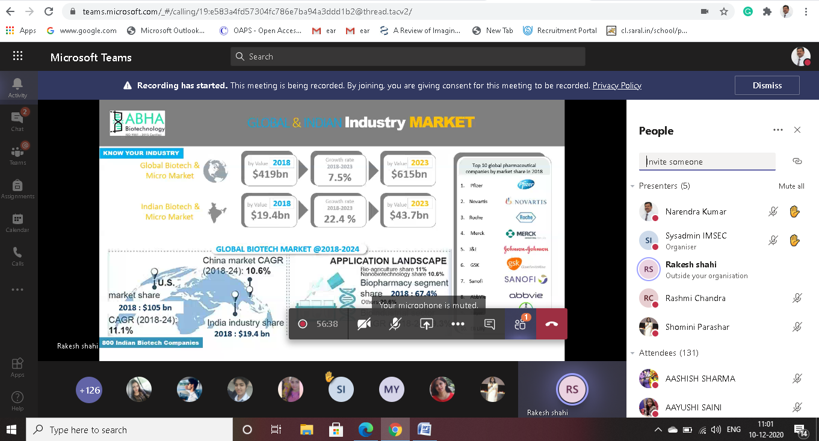Unmute microphone in meeting toolbar

pyautogui.click(x=395, y=324)
